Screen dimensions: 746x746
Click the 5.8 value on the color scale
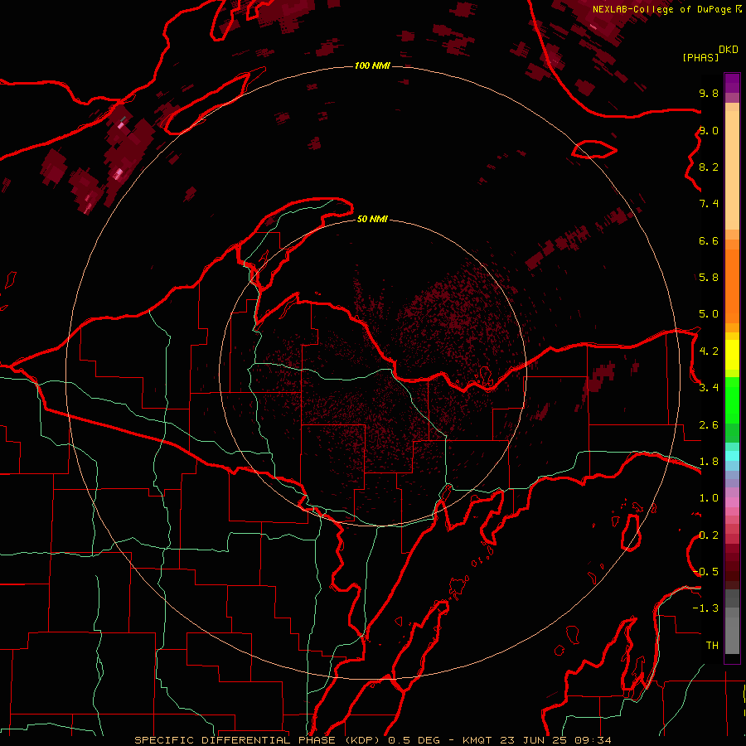coord(709,277)
